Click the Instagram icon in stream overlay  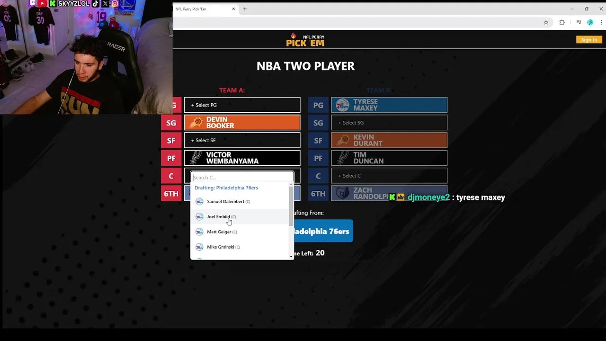[x=115, y=3]
